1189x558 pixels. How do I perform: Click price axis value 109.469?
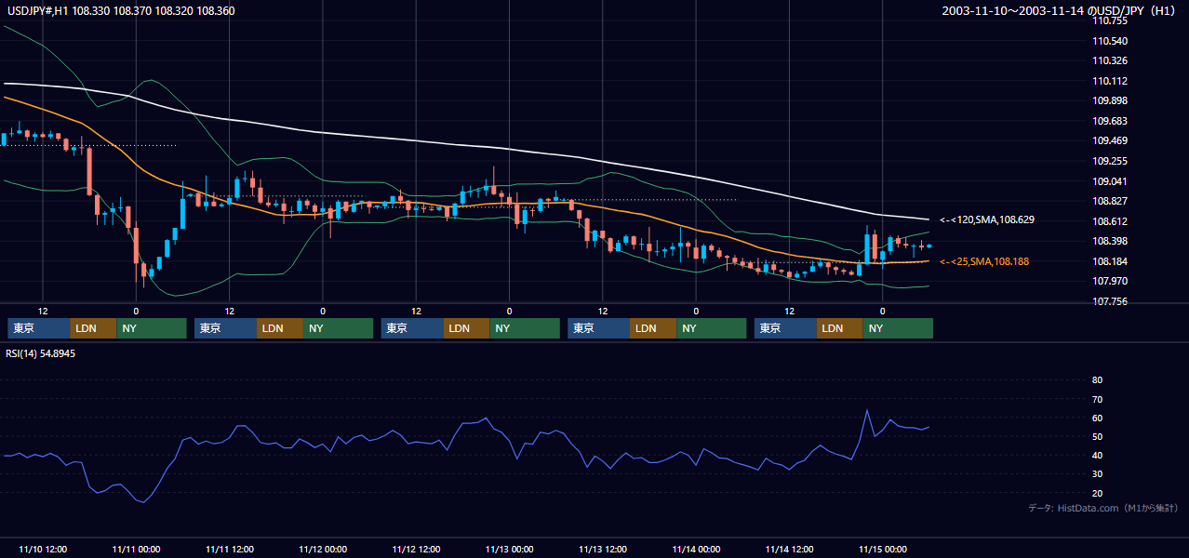[x=1109, y=141]
